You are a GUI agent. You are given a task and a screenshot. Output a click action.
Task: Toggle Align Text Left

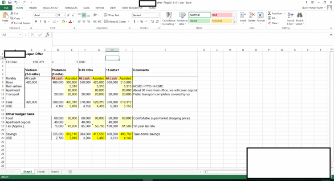79,21
